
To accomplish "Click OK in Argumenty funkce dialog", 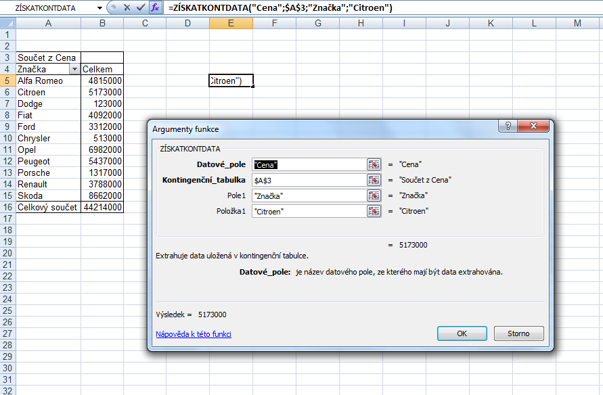I will point(462,333).
